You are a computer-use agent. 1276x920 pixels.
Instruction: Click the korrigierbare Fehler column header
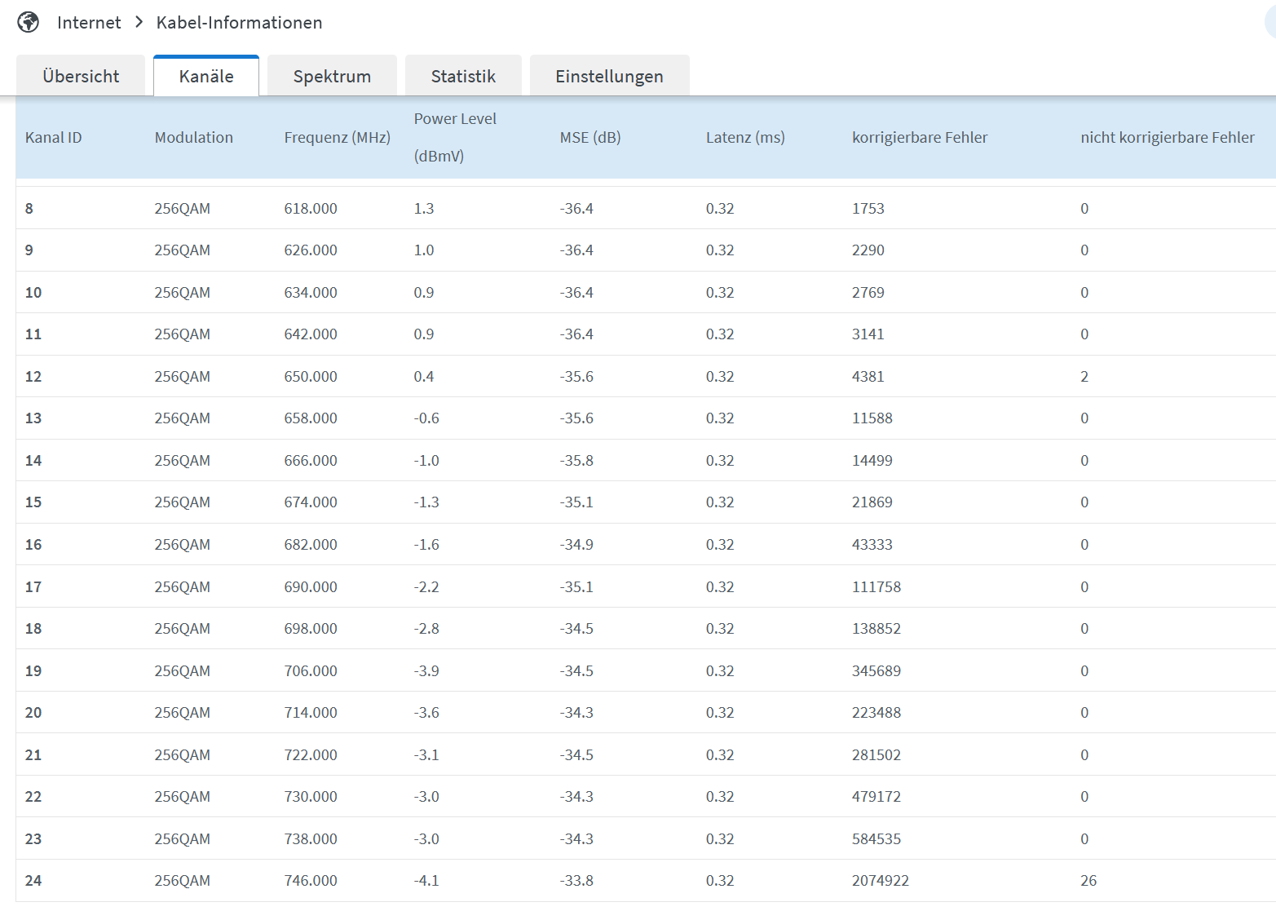click(920, 138)
